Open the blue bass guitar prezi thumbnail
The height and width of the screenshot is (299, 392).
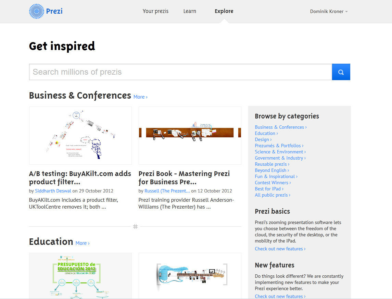(190, 276)
